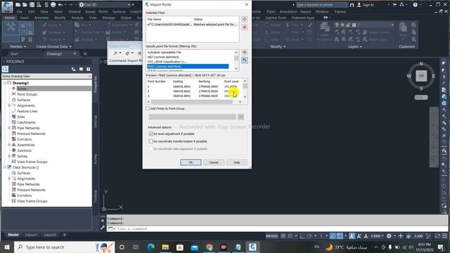Click Cancel in Import Points dialog

[x=214, y=162]
